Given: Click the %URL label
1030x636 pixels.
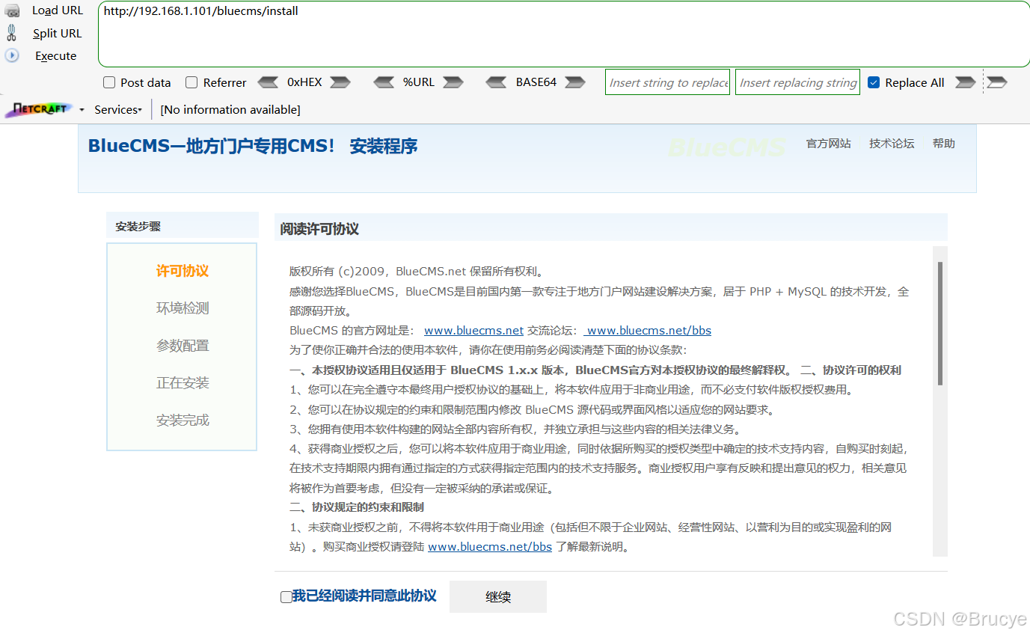Looking at the screenshot, I should [x=419, y=82].
